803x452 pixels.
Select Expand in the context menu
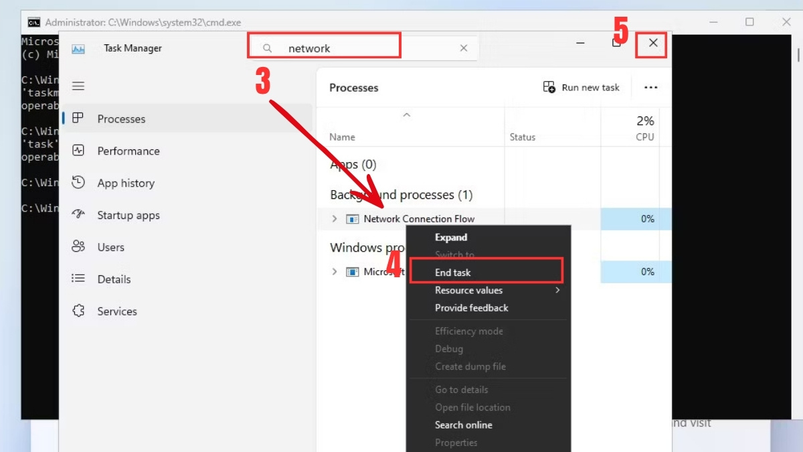click(451, 237)
